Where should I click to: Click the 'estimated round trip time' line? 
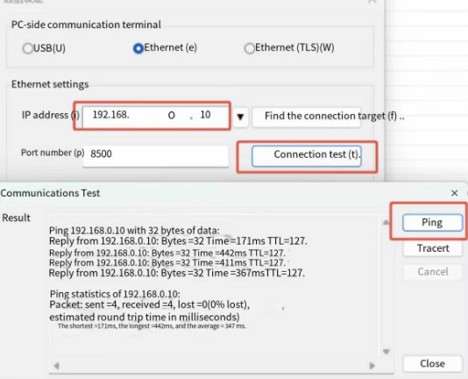tap(145, 317)
